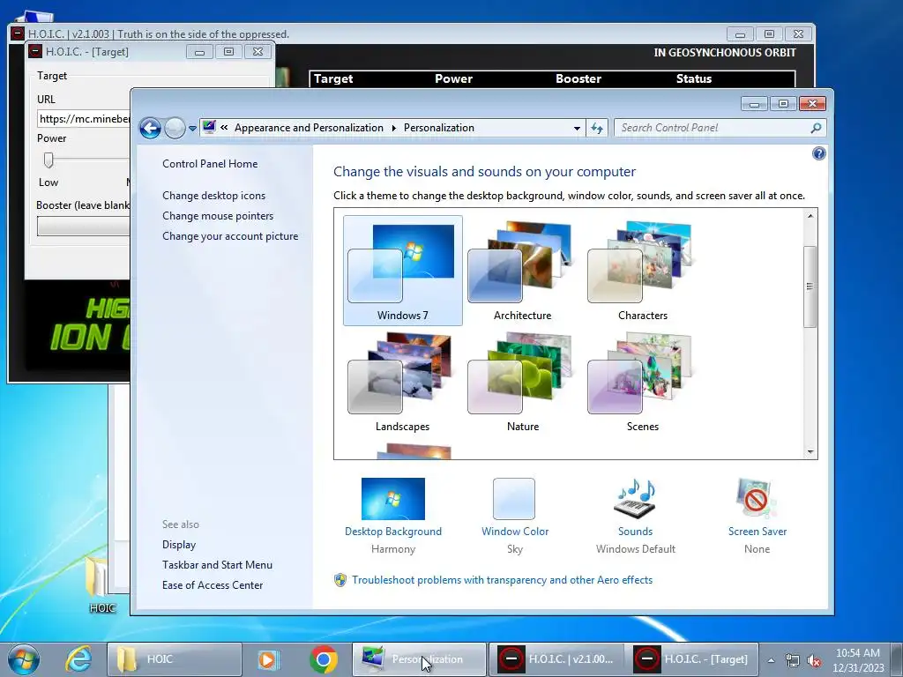Click the Booster column header in HOIC
The width and height of the screenshot is (903, 677).
(x=578, y=78)
